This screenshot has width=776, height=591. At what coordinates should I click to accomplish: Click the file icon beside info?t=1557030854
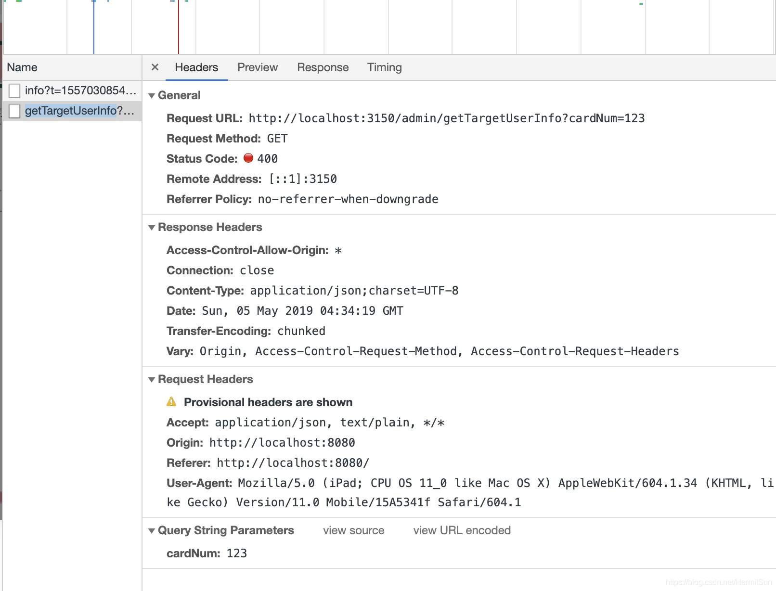tap(14, 90)
